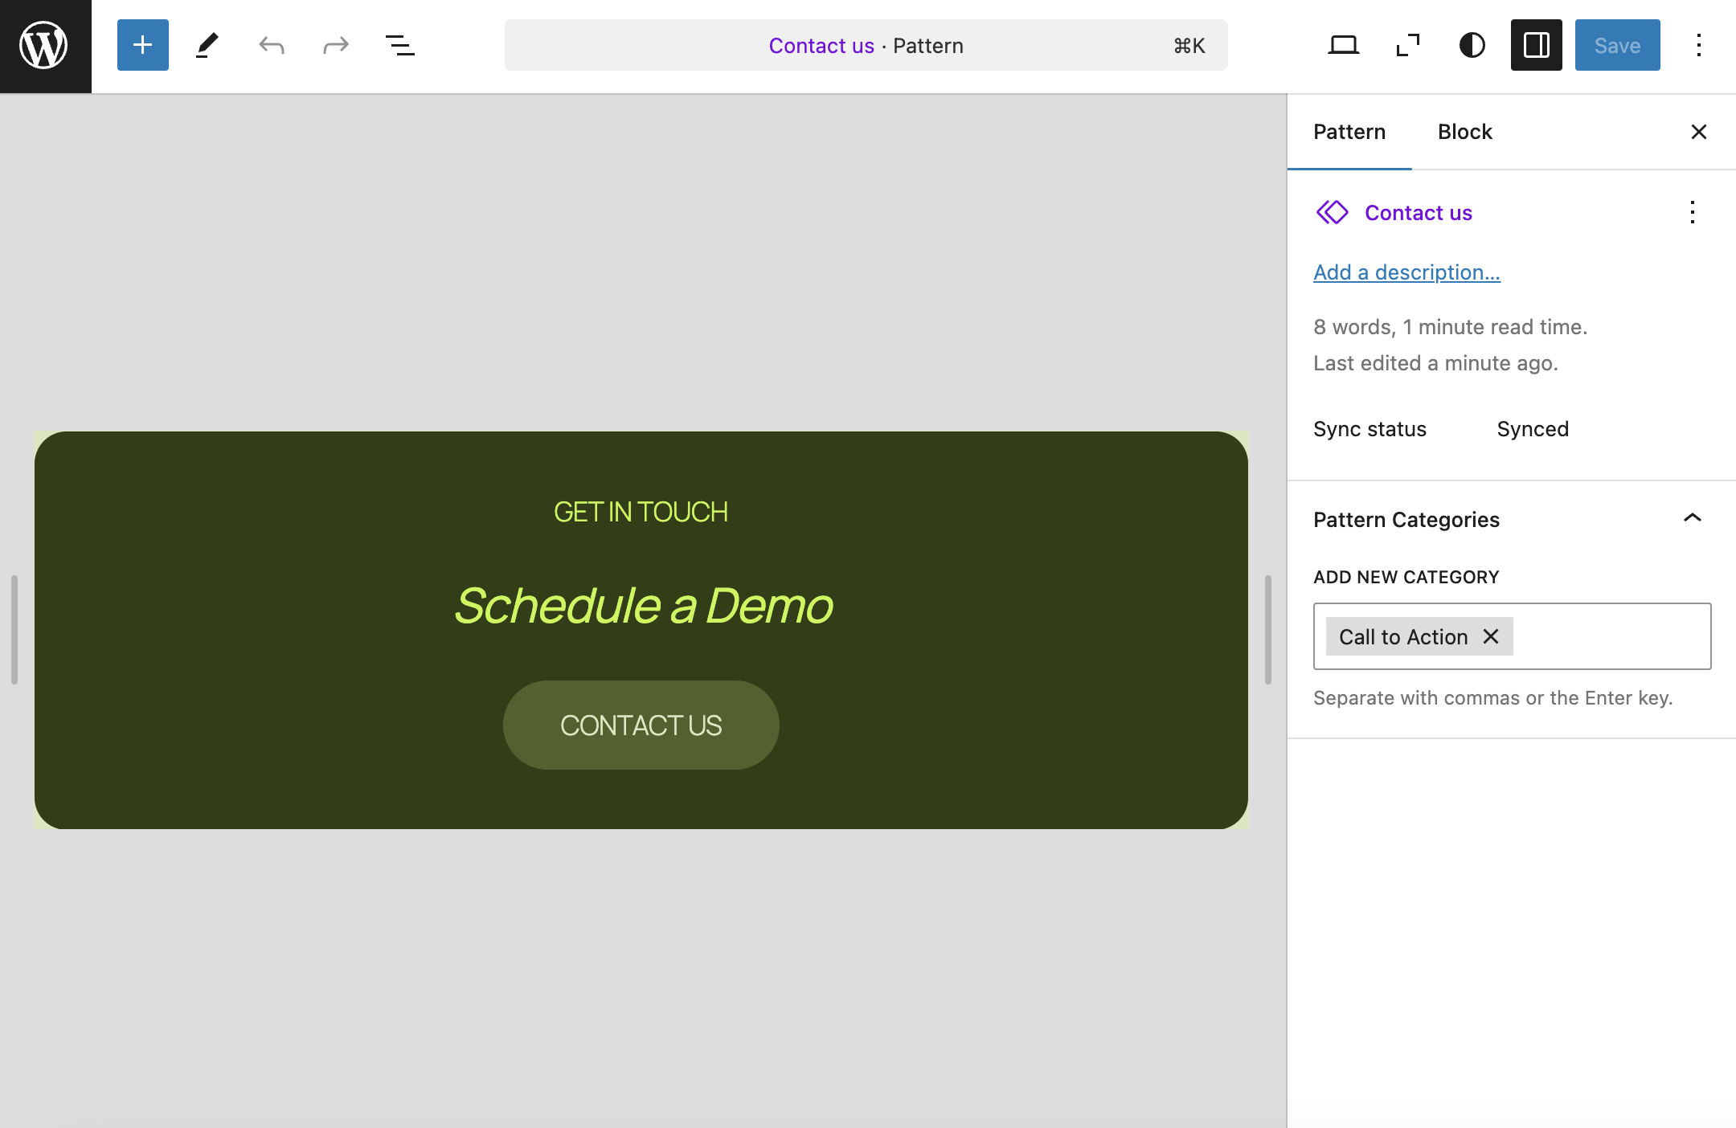The width and height of the screenshot is (1736, 1128).
Task: Click the WordPress logo icon
Action: click(x=45, y=46)
